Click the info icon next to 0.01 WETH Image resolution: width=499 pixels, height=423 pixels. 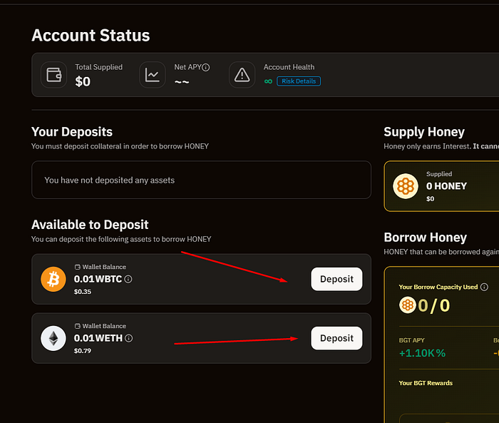pos(128,338)
